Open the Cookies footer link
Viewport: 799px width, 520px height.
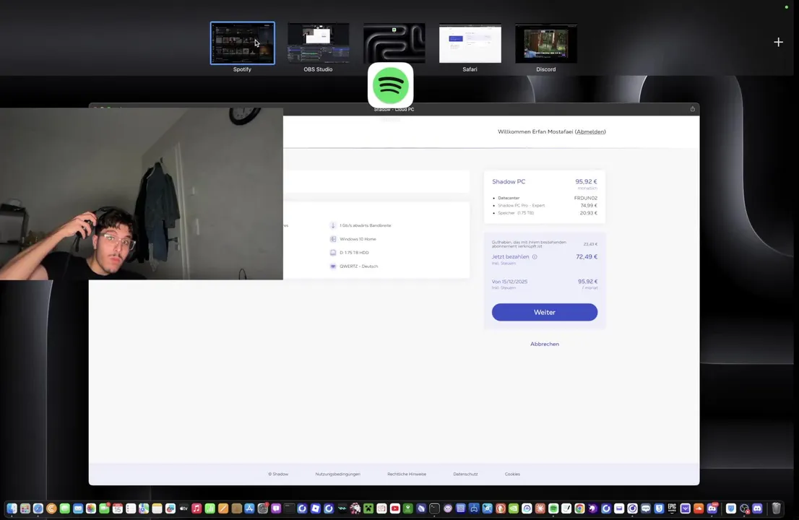point(512,474)
